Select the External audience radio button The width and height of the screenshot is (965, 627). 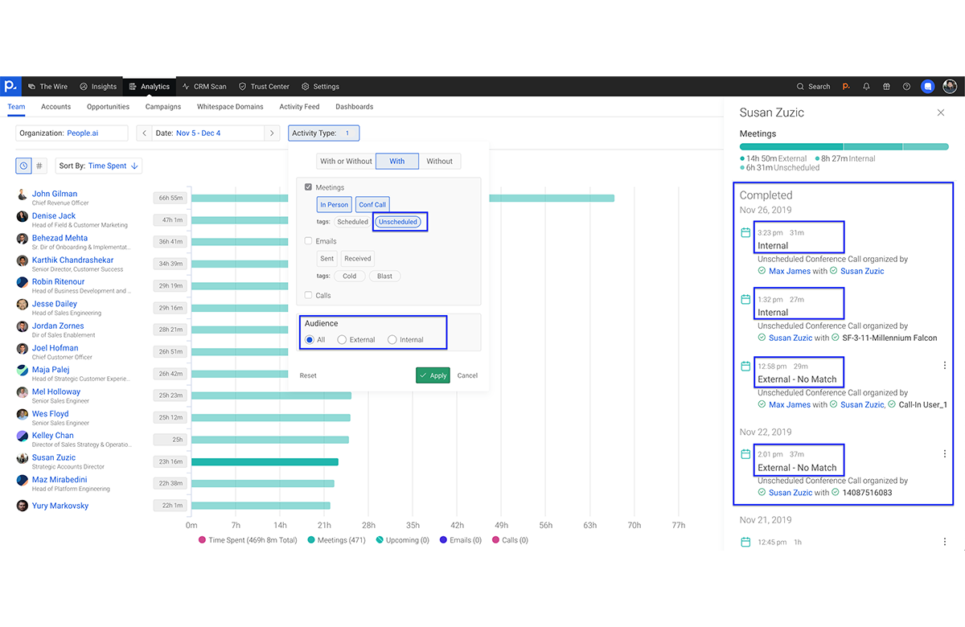tap(342, 340)
